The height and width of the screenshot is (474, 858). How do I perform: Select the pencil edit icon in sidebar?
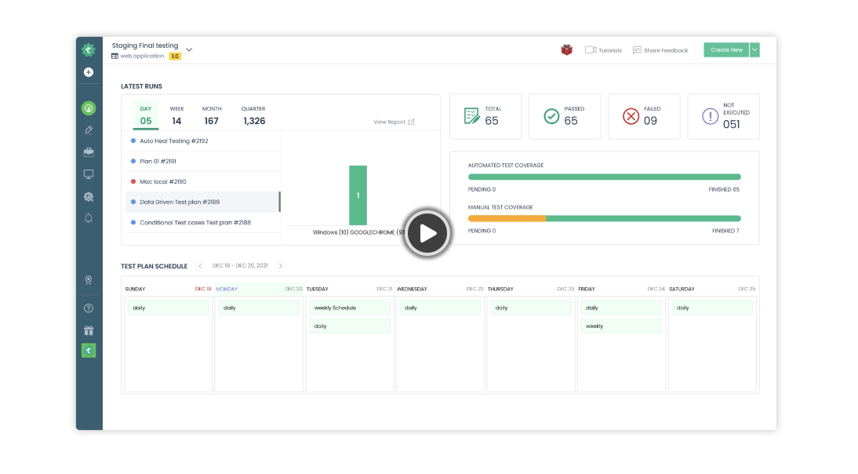pyautogui.click(x=89, y=129)
